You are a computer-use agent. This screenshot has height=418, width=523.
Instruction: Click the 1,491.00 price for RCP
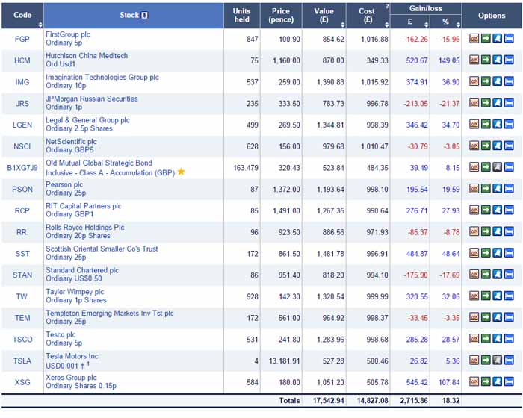click(x=286, y=211)
